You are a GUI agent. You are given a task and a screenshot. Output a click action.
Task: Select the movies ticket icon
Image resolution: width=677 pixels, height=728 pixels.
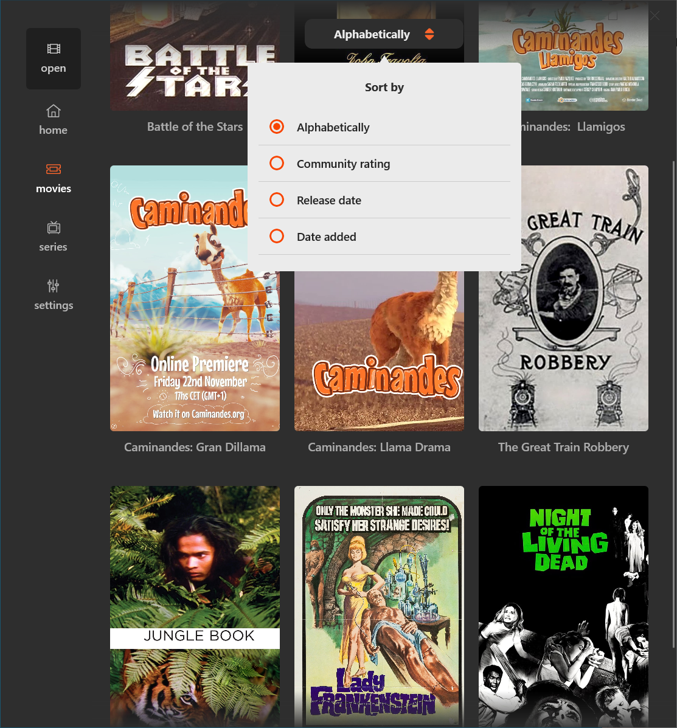click(54, 169)
